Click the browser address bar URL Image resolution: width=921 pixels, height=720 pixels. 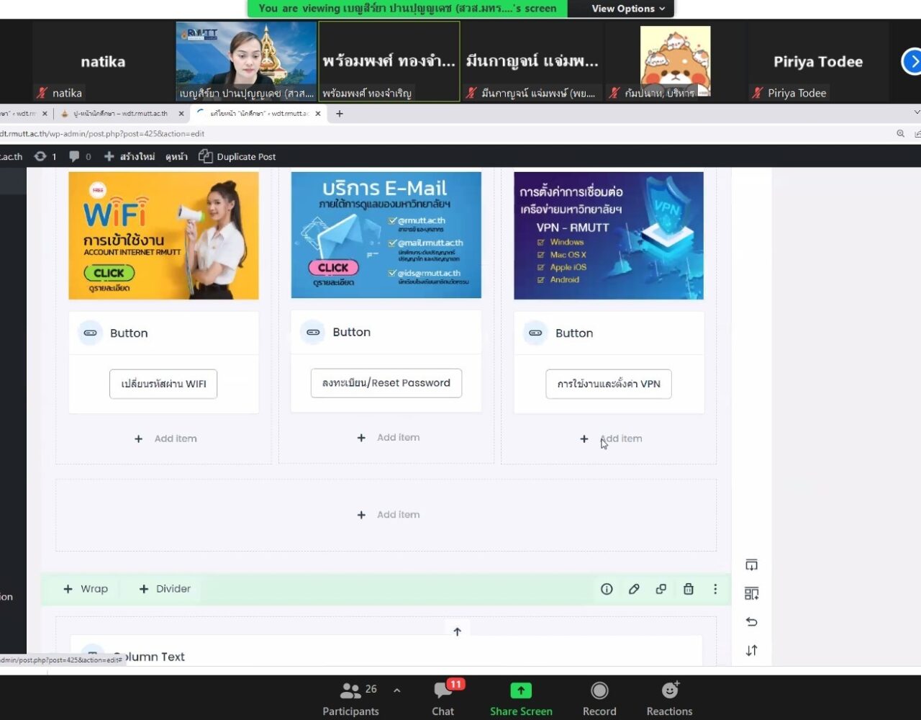(x=102, y=134)
